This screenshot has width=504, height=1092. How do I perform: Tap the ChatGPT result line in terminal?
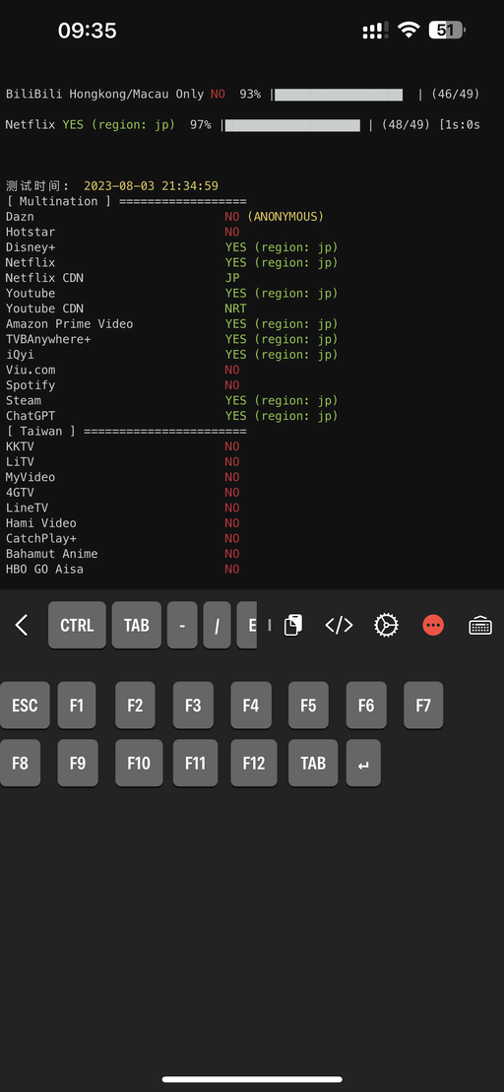pos(171,416)
